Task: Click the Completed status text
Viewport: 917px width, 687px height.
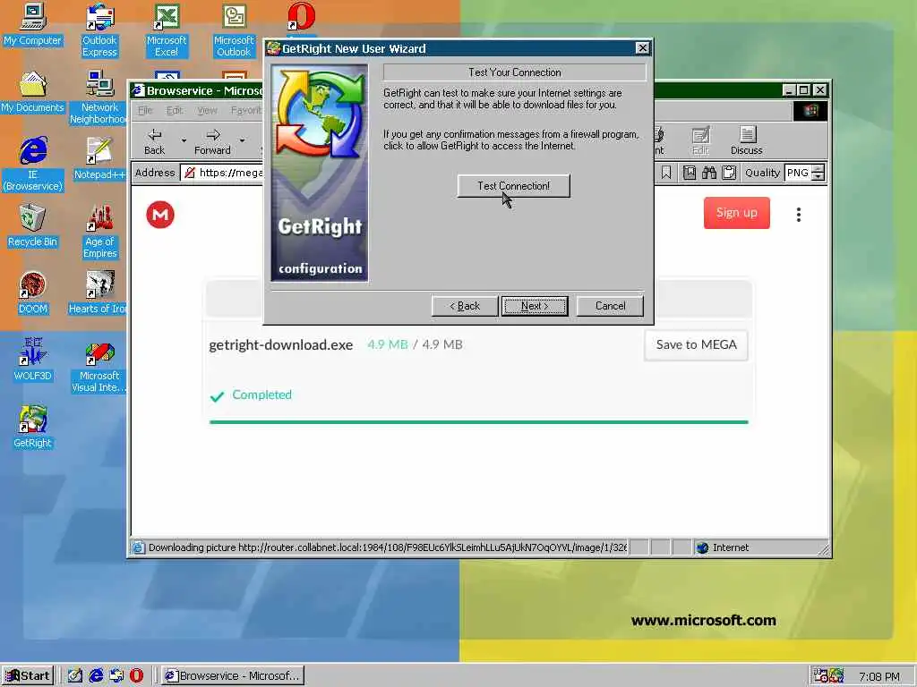Action: click(x=261, y=394)
